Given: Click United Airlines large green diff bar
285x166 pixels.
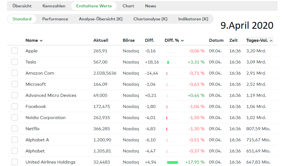Looking at the screenshot, I should [x=173, y=162].
